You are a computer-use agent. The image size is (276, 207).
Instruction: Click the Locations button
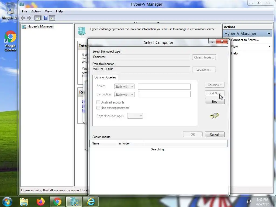(204, 70)
